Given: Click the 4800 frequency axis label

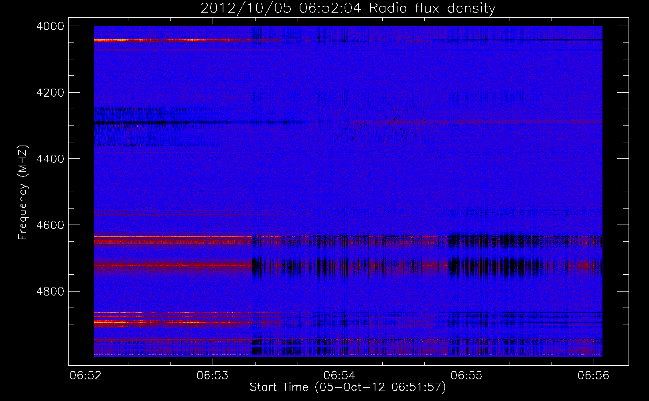Looking at the screenshot, I should [50, 292].
